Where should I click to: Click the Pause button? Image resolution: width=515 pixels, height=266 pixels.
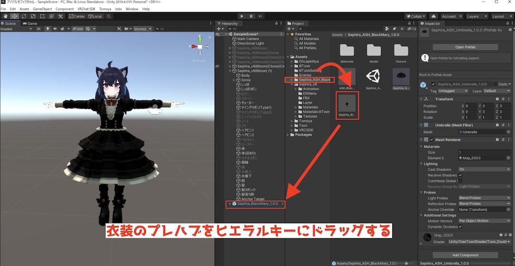click(251, 16)
